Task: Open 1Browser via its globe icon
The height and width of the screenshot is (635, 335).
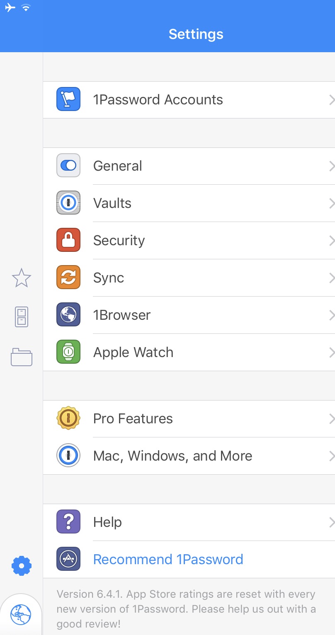Action: [x=68, y=315]
